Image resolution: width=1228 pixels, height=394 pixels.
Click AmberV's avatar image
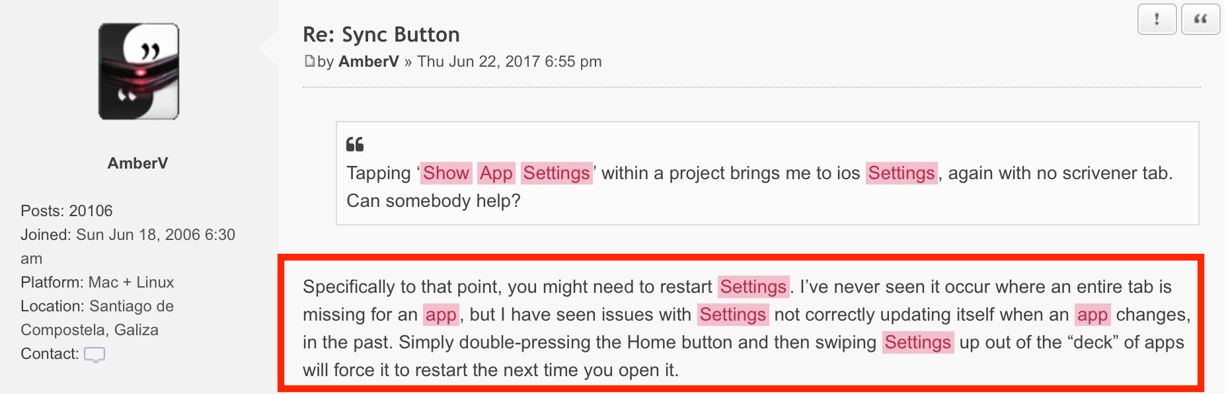pyautogui.click(x=138, y=69)
